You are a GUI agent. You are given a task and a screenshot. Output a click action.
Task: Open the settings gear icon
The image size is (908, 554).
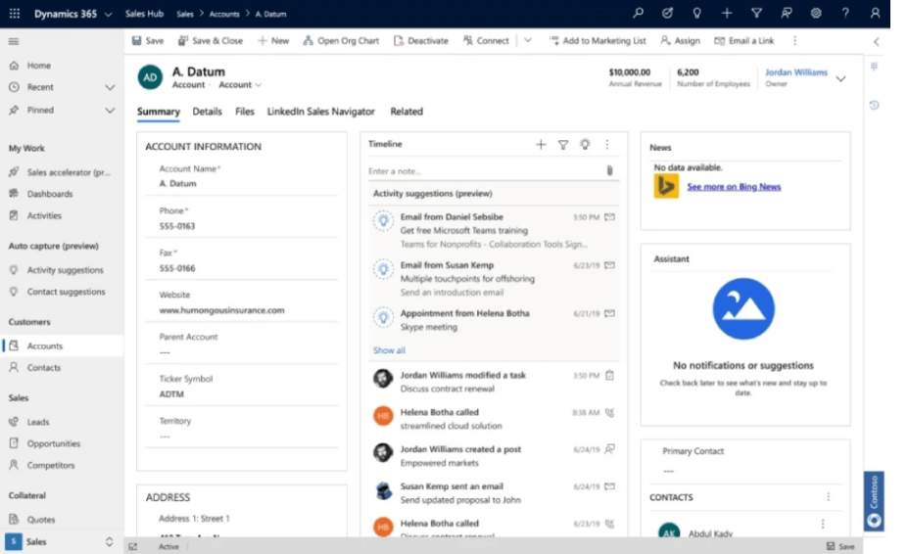815,13
